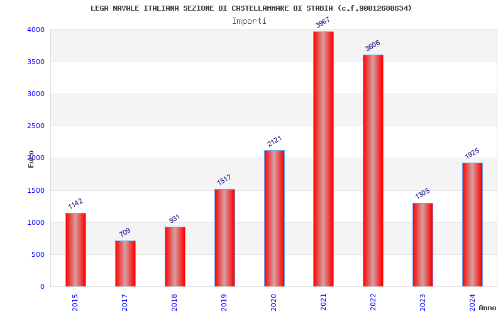Screen dimensions: 503x314
Task: Click the value label 931
Action: tap(174, 219)
